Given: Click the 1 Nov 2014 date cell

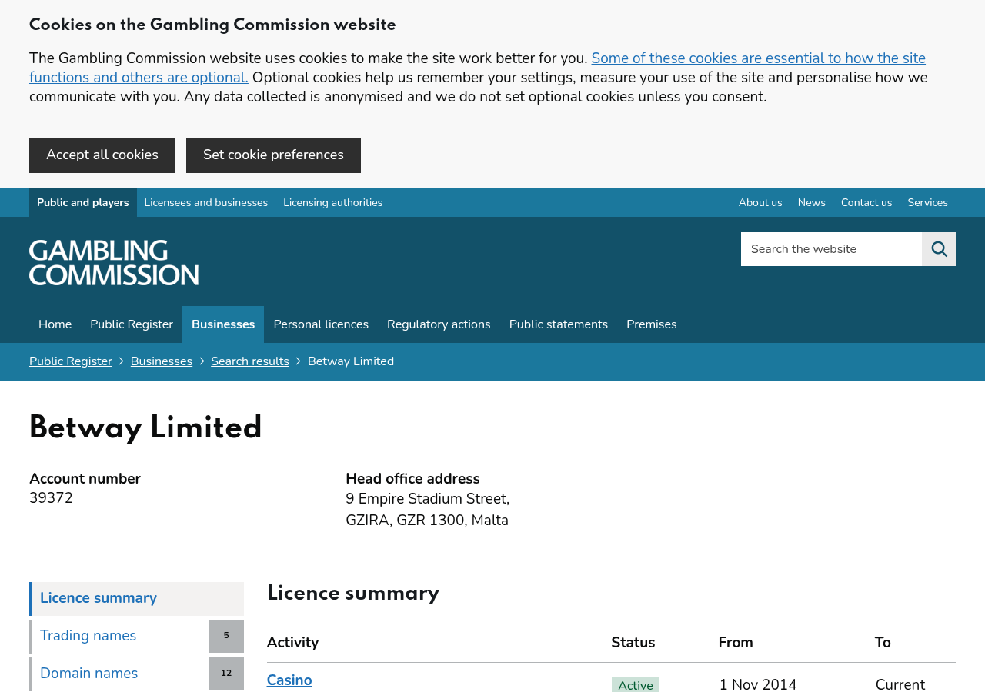Looking at the screenshot, I should [x=758, y=684].
